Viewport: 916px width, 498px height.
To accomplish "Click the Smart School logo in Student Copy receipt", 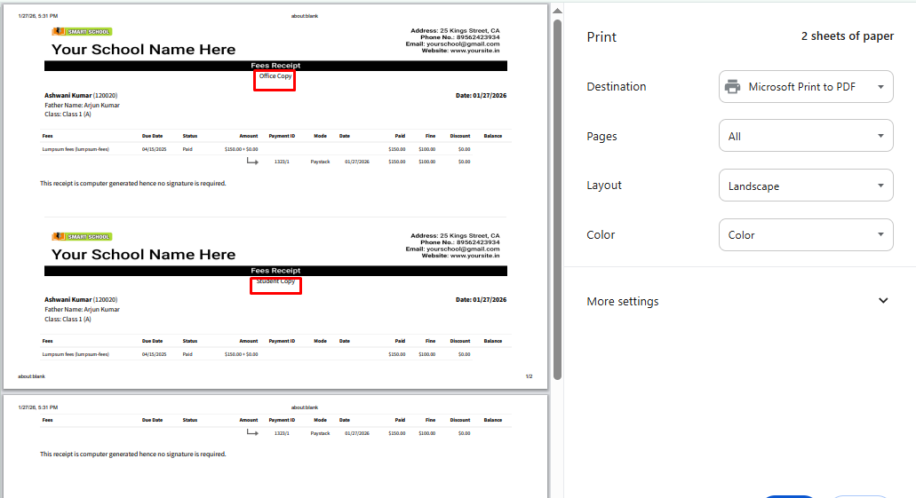I will click(x=82, y=237).
